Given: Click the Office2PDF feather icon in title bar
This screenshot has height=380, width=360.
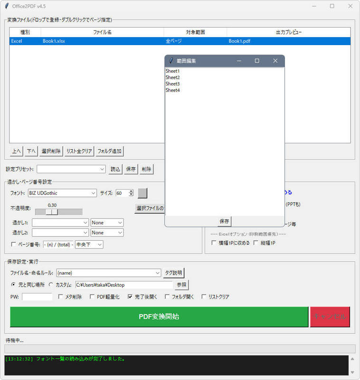Looking at the screenshot, I should pos(6,6).
